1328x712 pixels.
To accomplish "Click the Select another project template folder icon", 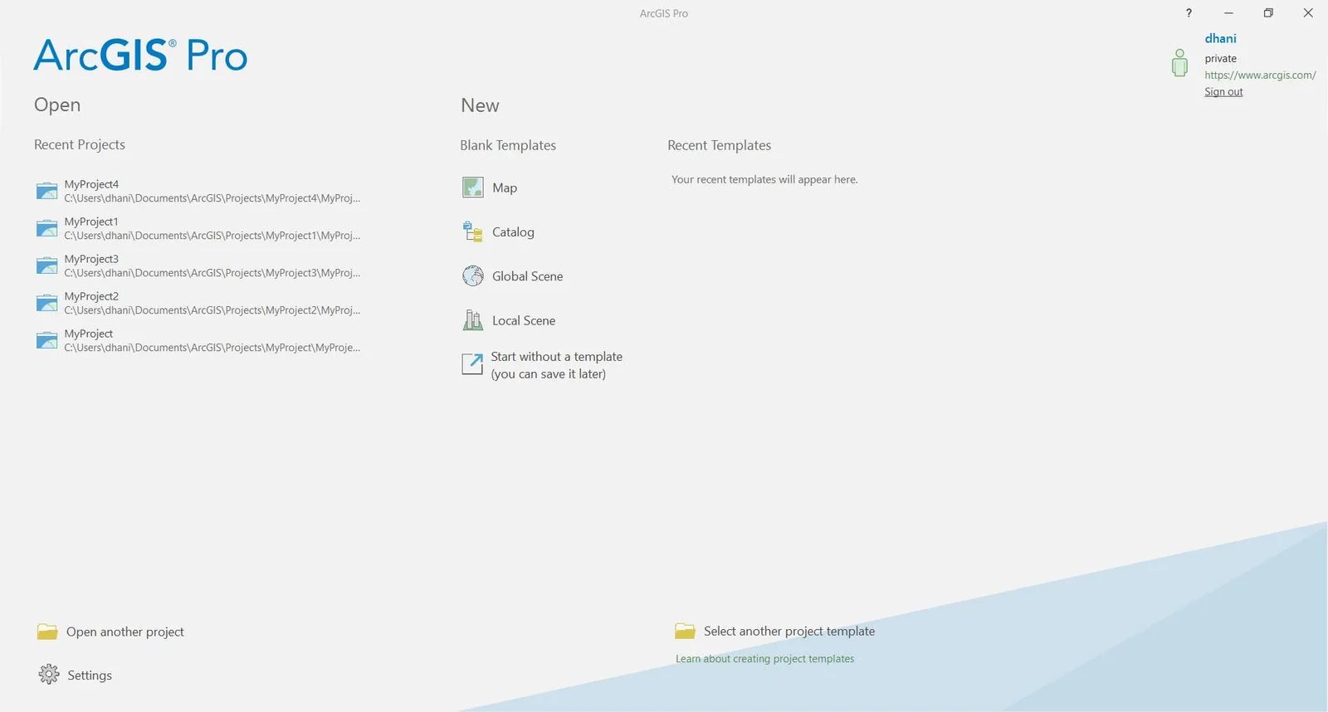I will click(685, 631).
